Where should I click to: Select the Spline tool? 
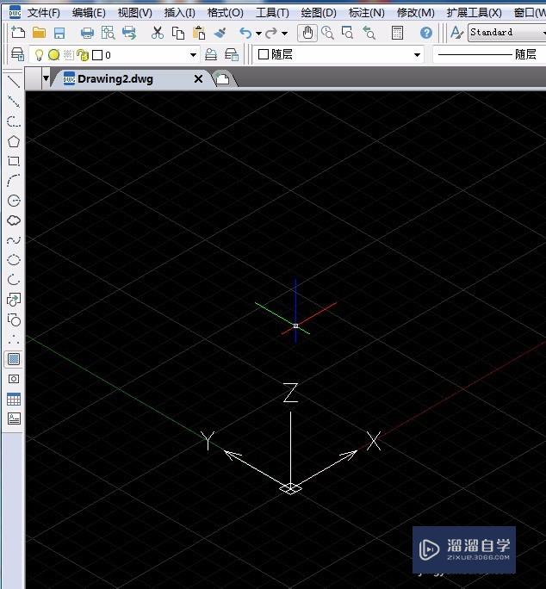(14, 240)
